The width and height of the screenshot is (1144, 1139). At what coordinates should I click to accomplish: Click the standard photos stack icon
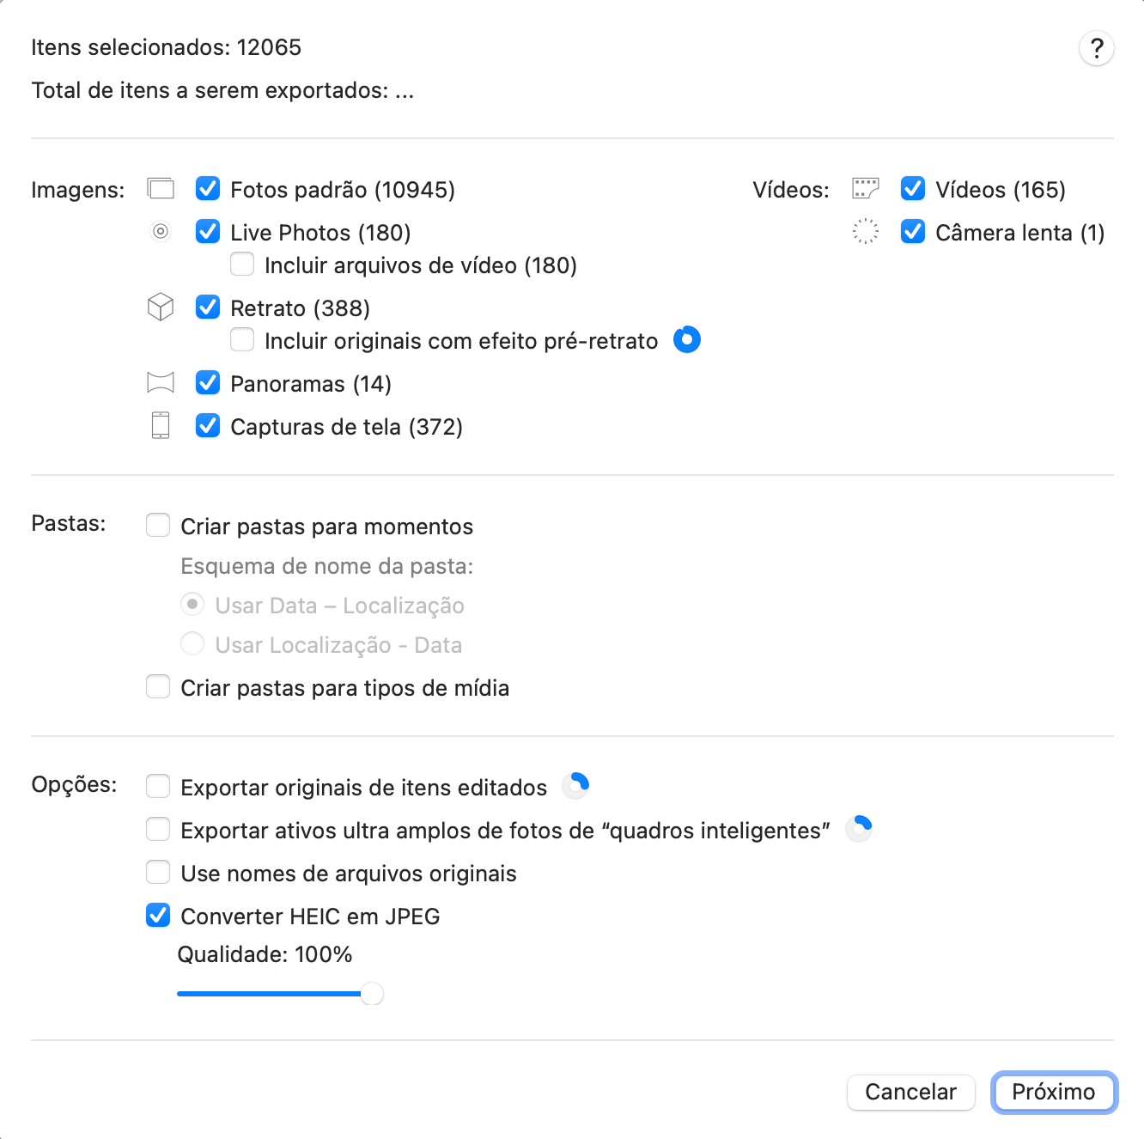click(x=161, y=188)
